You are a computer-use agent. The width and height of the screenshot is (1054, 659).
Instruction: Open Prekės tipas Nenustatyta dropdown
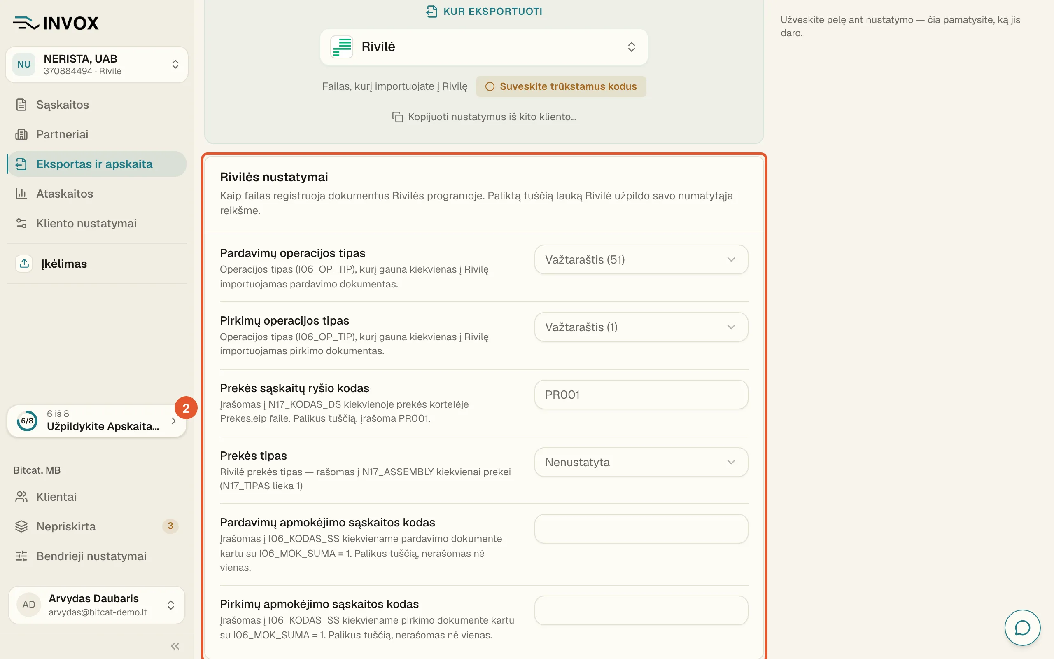click(641, 462)
